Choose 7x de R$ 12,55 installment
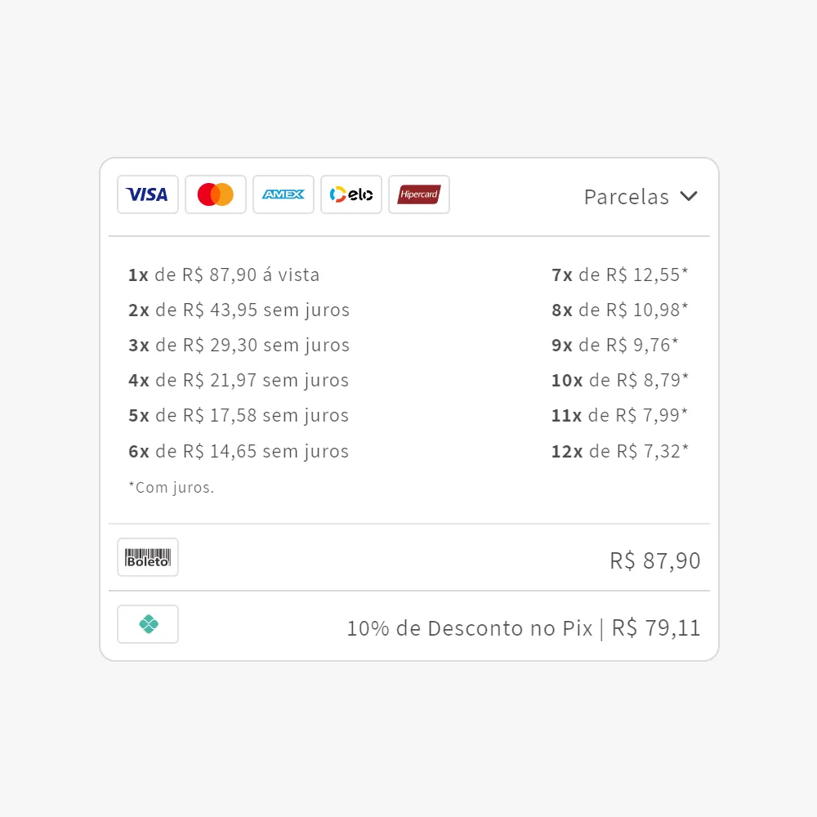817x817 pixels. click(x=619, y=275)
